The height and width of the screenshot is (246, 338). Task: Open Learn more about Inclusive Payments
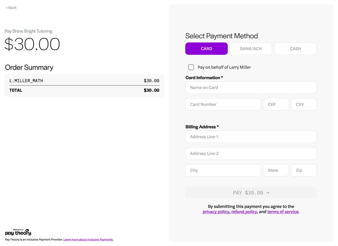pos(88,239)
